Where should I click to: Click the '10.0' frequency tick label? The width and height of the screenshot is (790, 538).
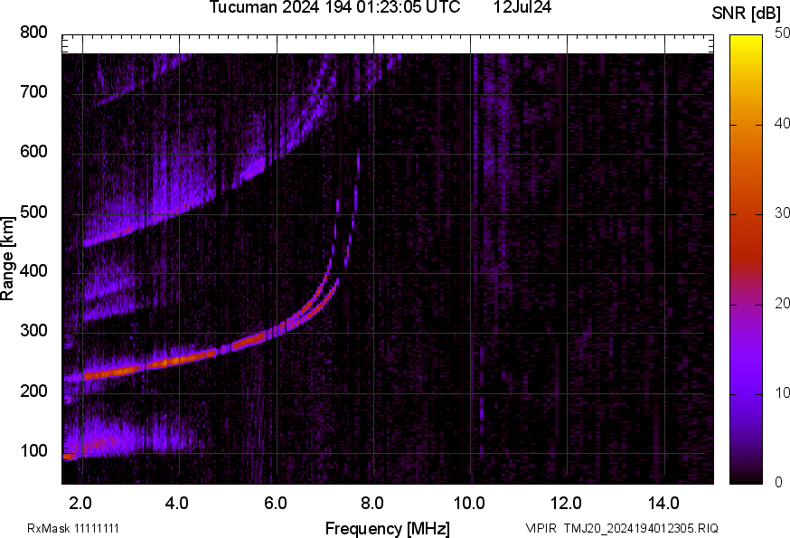[x=469, y=503]
